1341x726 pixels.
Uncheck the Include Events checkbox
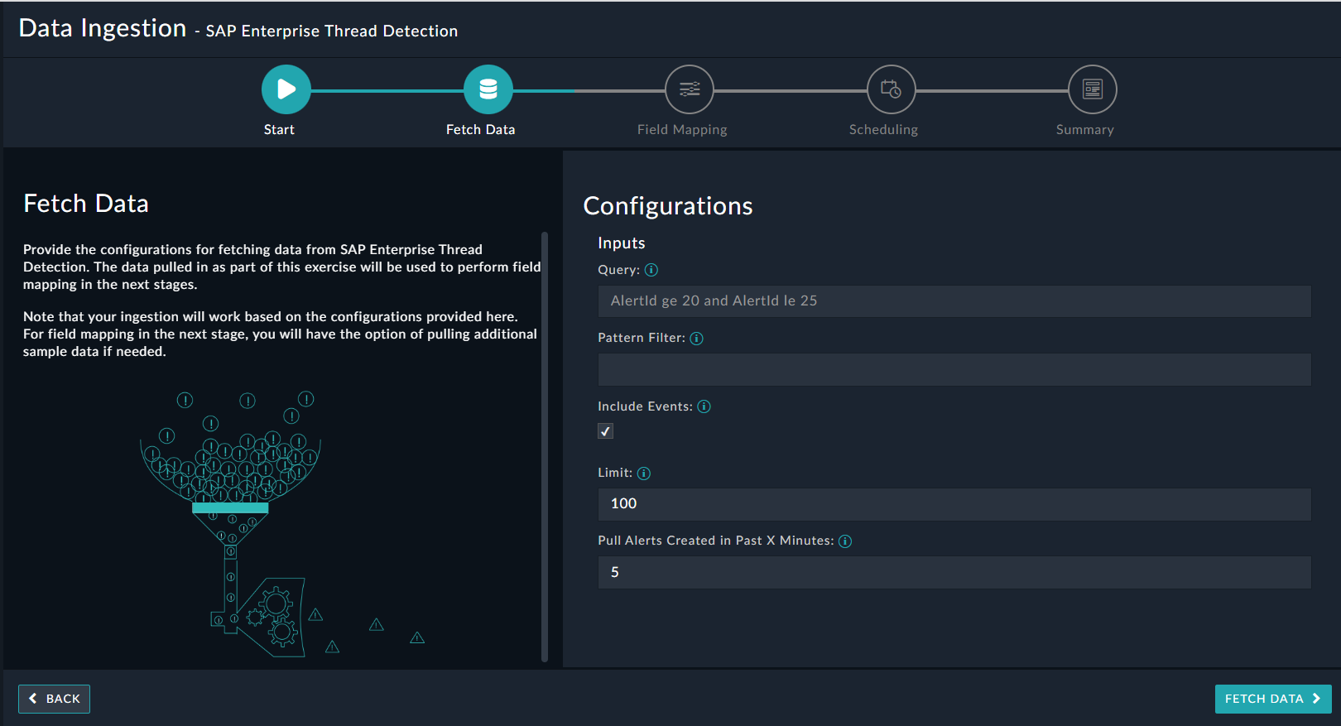[606, 431]
